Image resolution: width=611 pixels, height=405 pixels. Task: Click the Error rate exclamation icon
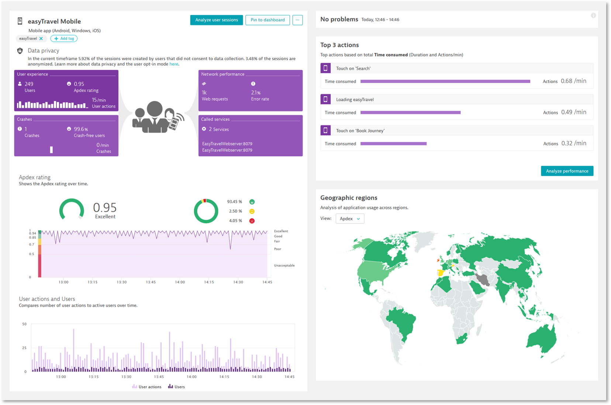[x=253, y=84]
